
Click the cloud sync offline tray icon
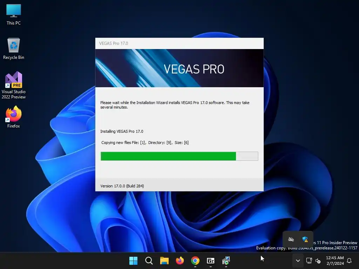[x=291, y=240]
